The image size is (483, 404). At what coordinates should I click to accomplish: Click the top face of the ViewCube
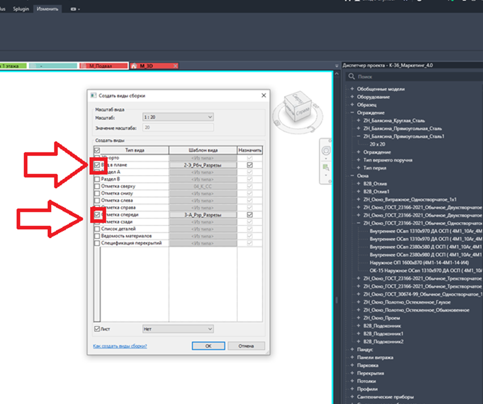tap(298, 98)
